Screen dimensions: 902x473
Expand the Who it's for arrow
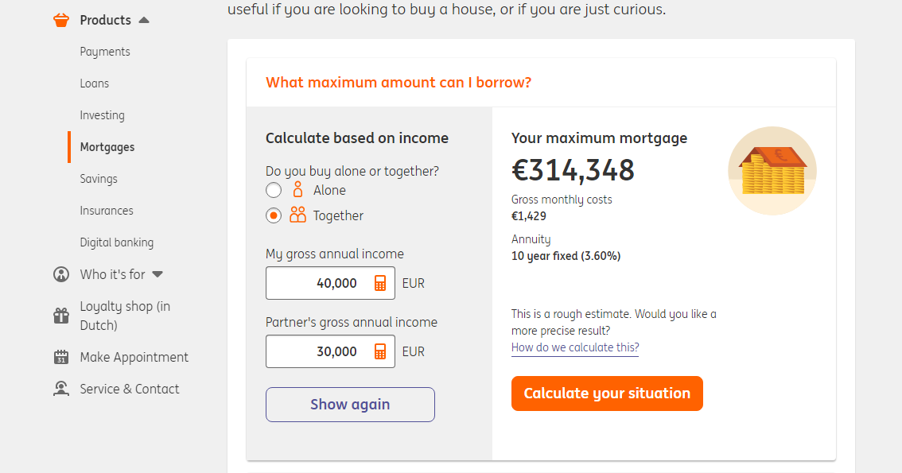click(x=157, y=274)
